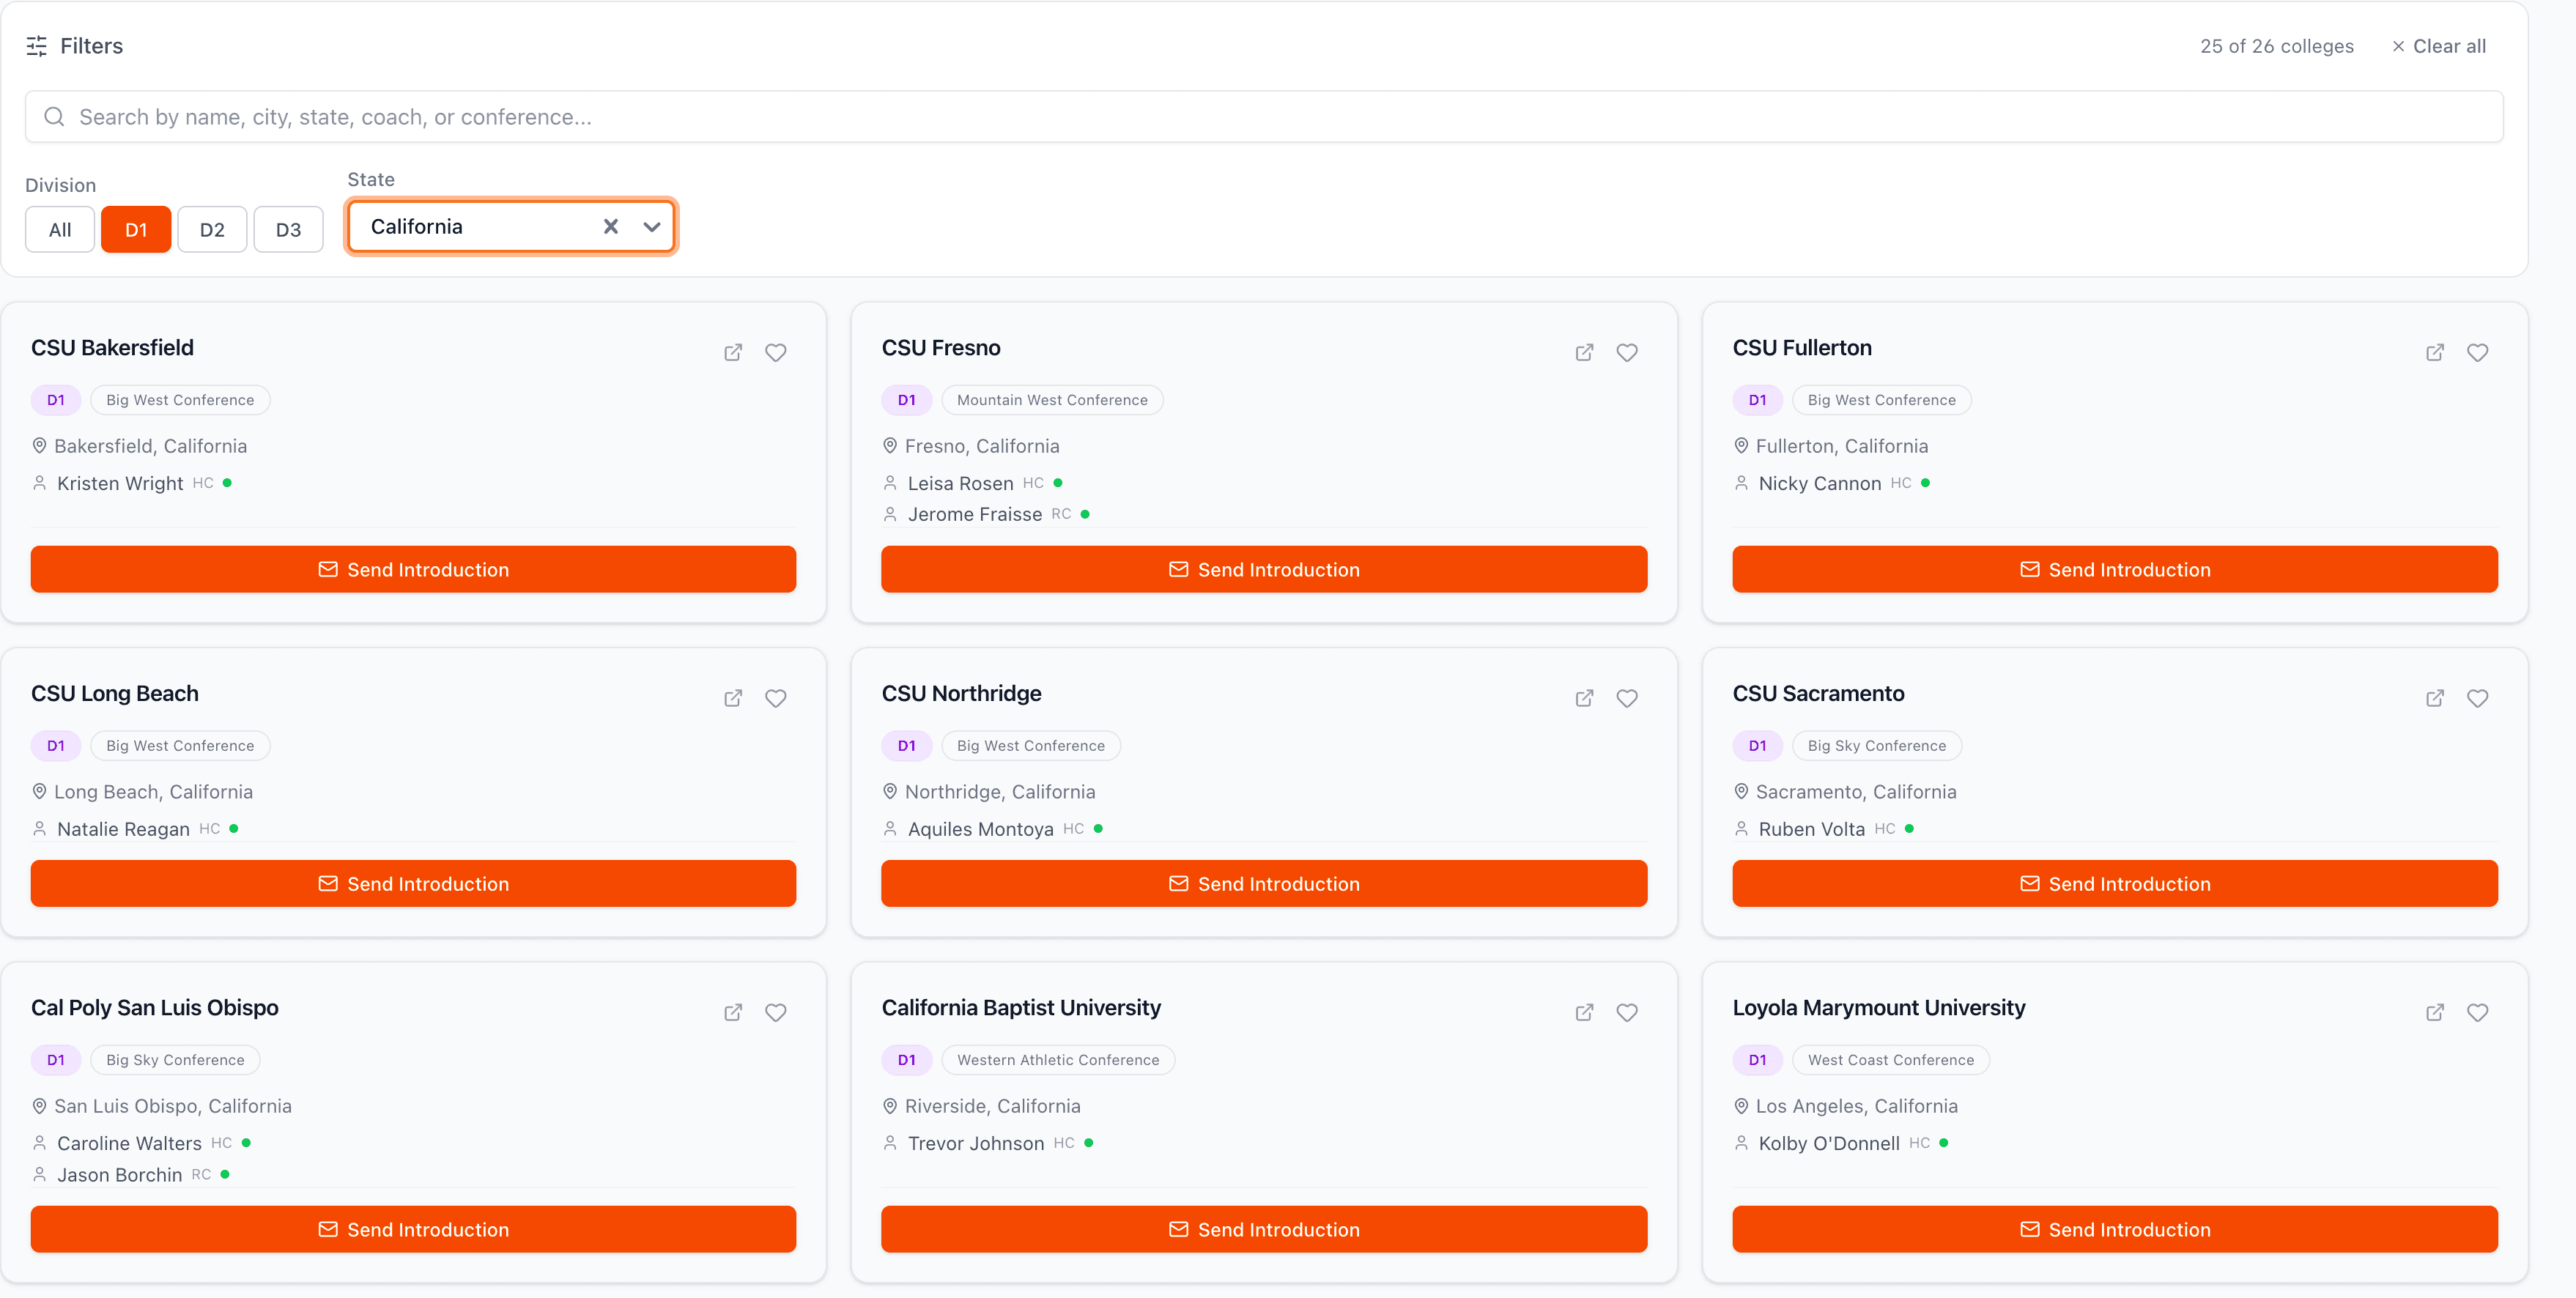Viewport: 2576px width, 1298px height.
Task: Click Mountain West Conference tag
Action: [1052, 400]
